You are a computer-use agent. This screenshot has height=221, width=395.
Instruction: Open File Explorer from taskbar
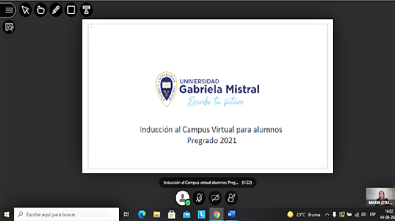[x=157, y=215]
